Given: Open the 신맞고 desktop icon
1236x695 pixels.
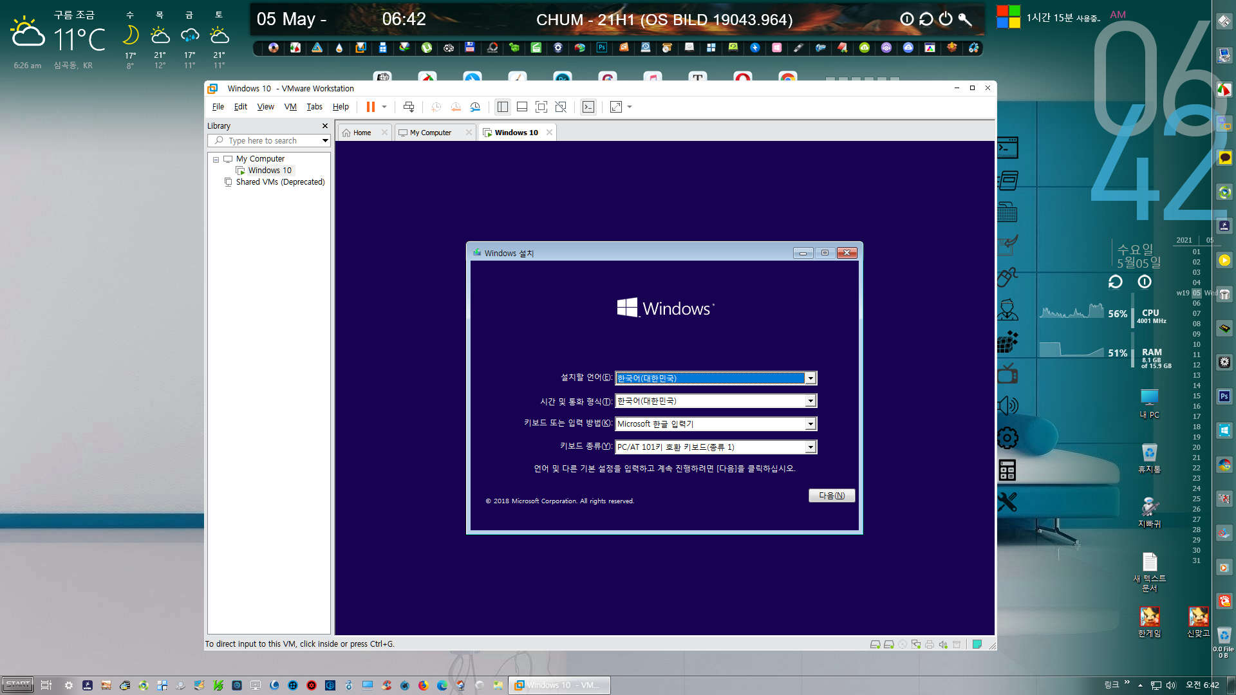Looking at the screenshot, I should click(x=1198, y=622).
